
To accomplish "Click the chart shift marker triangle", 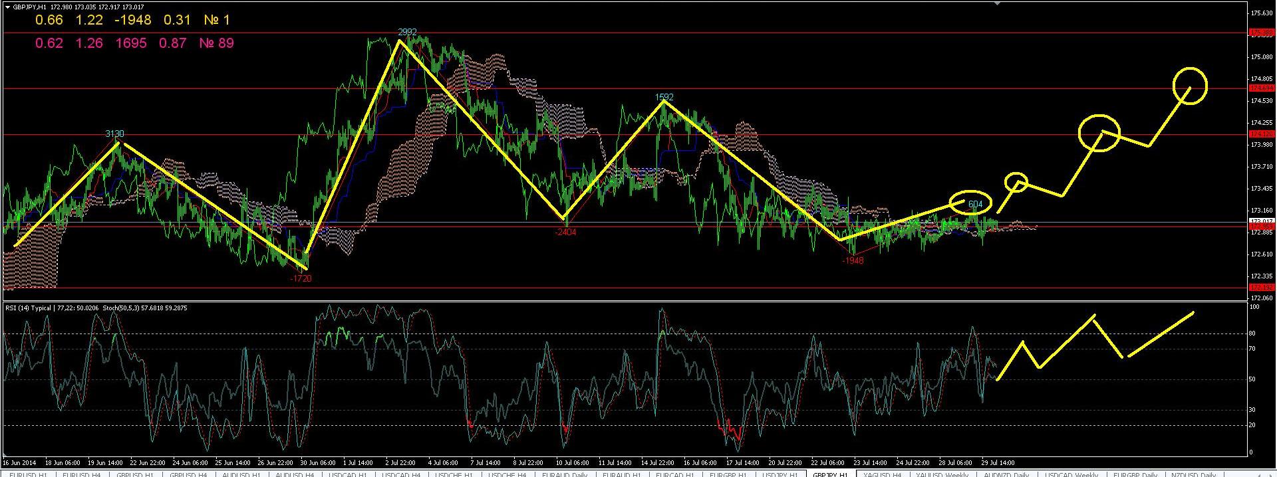I will click(996, 3).
